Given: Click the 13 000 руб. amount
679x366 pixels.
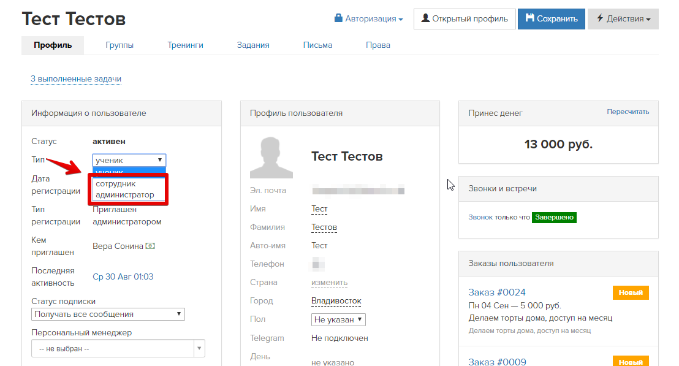Looking at the screenshot, I should pos(558,144).
